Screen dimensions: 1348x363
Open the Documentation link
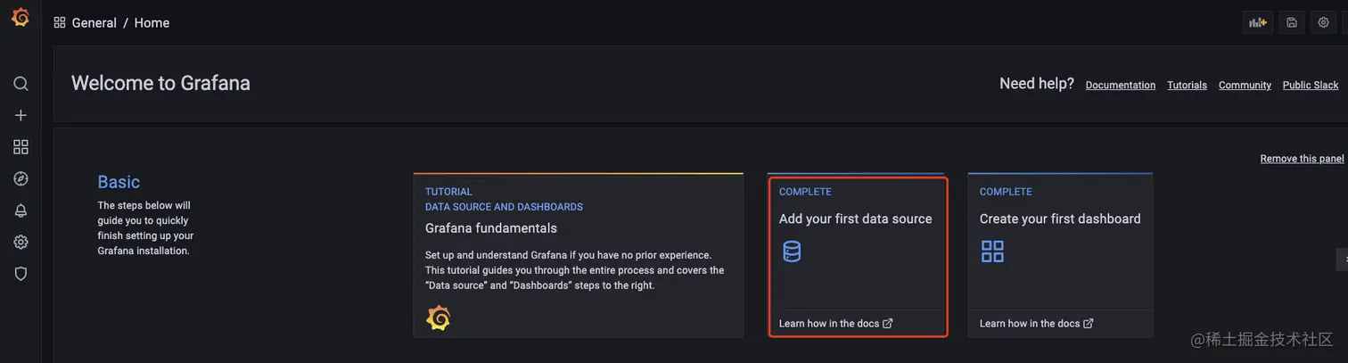tap(1121, 86)
